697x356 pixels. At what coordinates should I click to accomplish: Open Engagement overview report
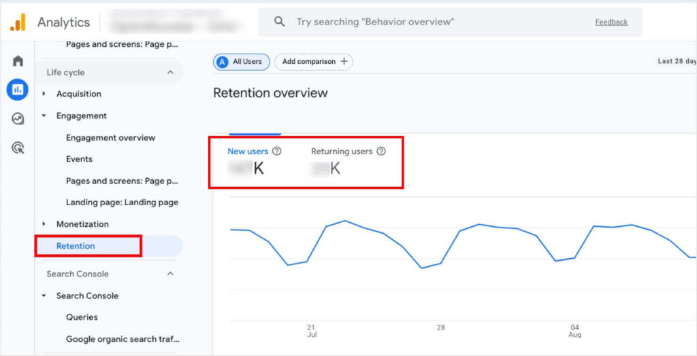click(x=111, y=138)
